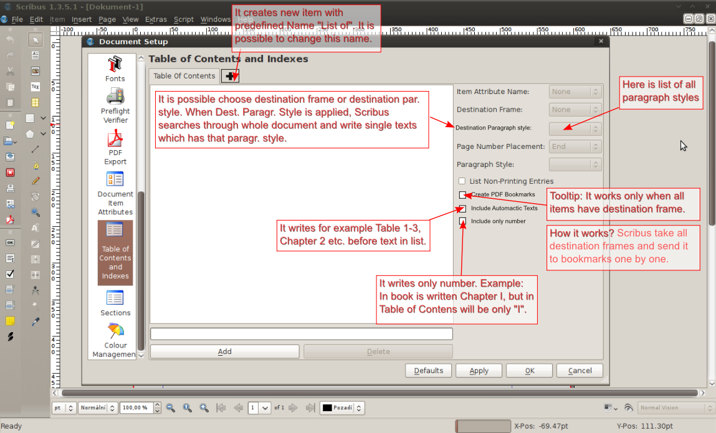716x433 pixels.
Task: Switch to Table Of Contents tab
Action: pyautogui.click(x=184, y=76)
